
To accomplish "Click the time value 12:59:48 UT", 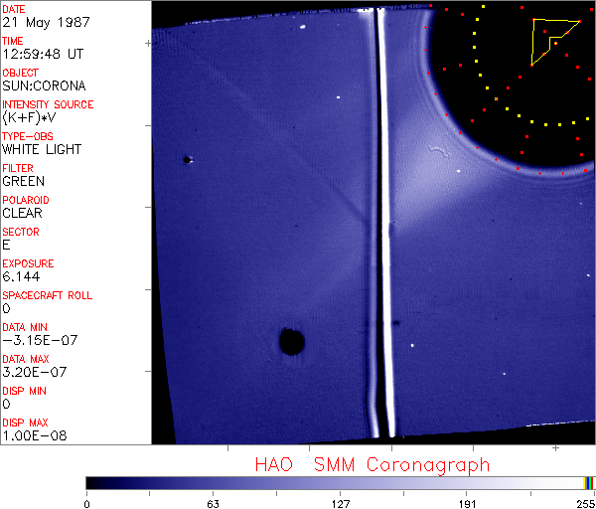I will (x=43, y=54).
